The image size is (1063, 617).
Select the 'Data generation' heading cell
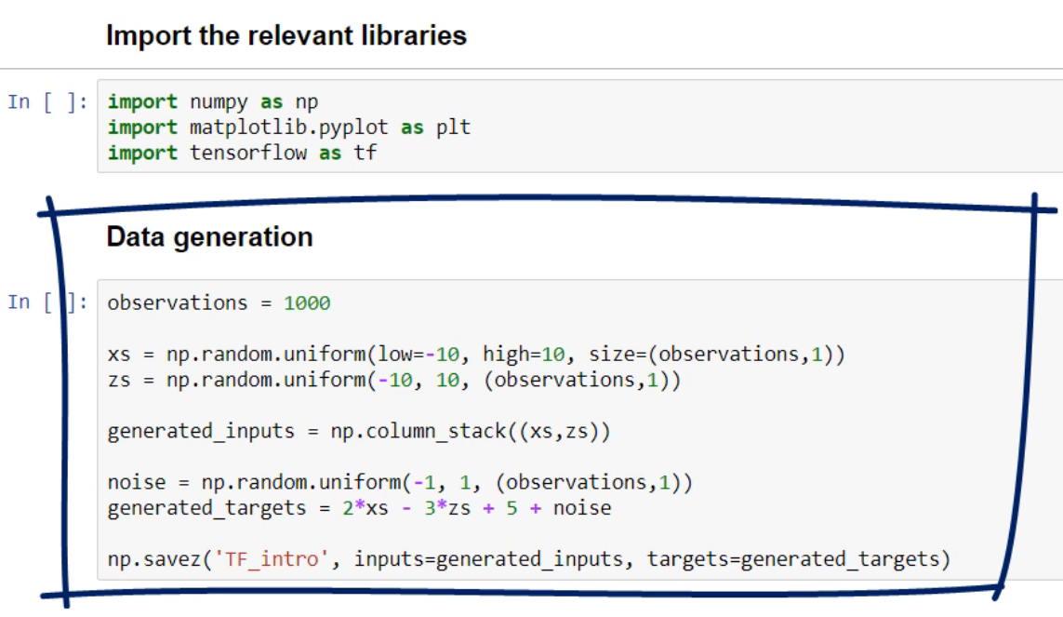(x=210, y=237)
